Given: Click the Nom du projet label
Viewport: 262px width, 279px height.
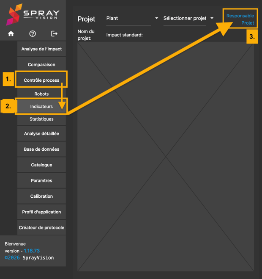Looking at the screenshot, I should 86,35.
